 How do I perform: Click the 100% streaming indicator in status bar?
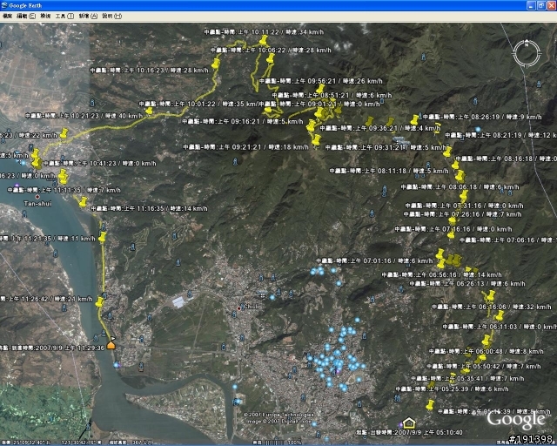[294, 443]
